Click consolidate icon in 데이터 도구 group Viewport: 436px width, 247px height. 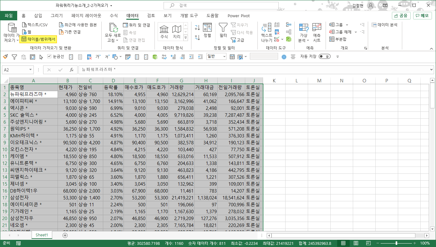pos(288,25)
